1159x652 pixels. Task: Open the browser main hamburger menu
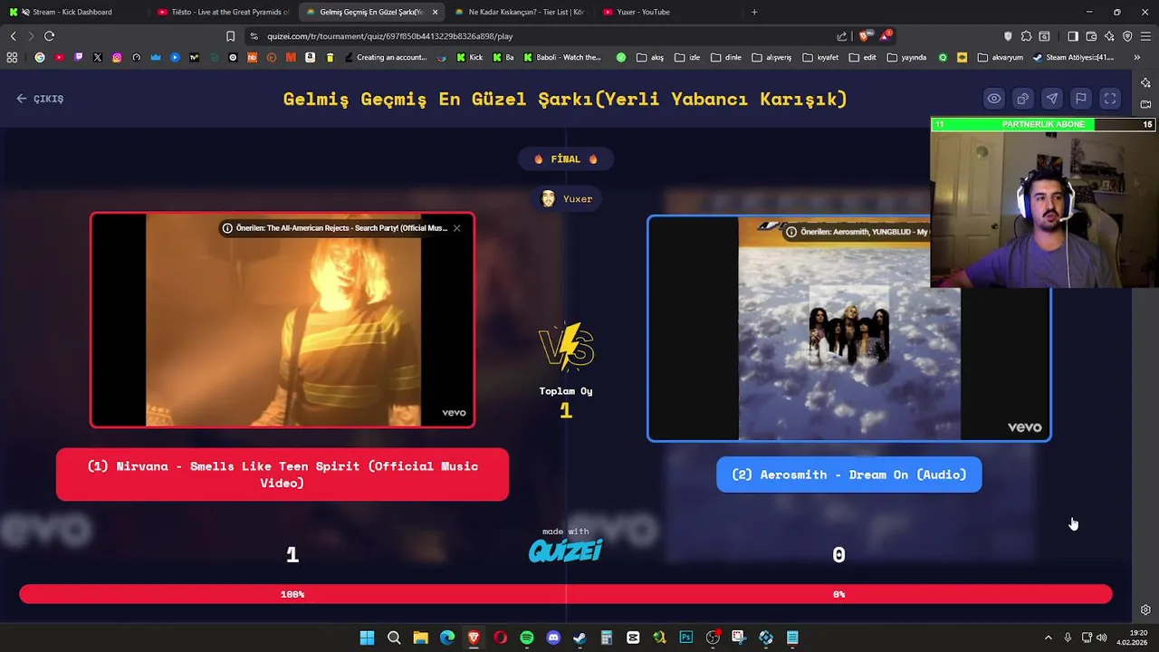coord(1145,36)
